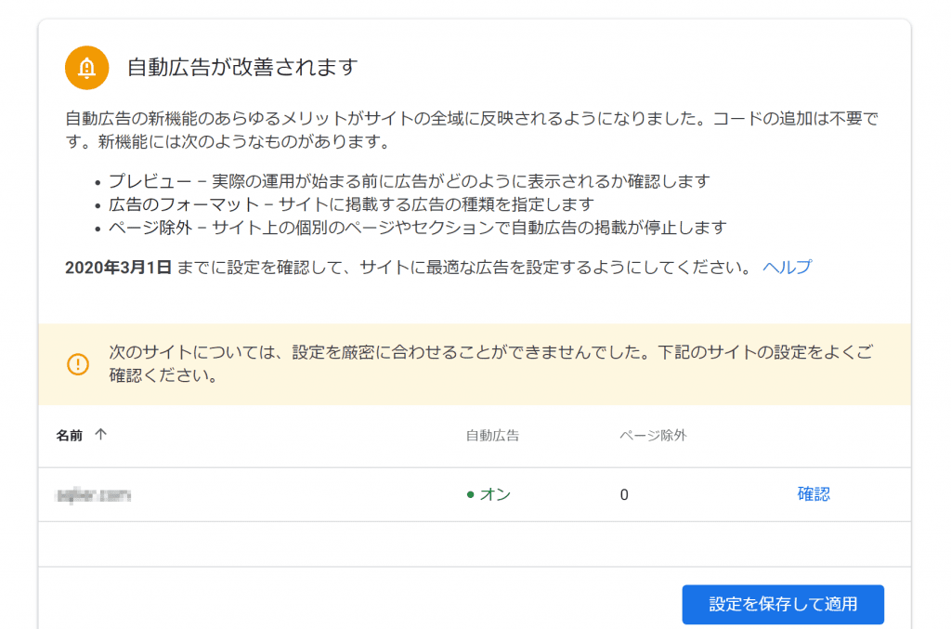Click the プレビュー bullet item
This screenshot has width=951, height=629.
(x=409, y=180)
